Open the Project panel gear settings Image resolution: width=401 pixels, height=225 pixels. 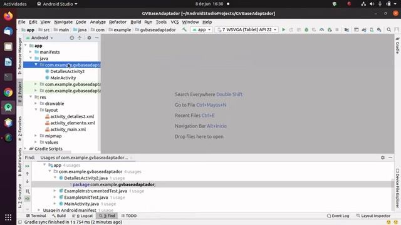coord(89,37)
